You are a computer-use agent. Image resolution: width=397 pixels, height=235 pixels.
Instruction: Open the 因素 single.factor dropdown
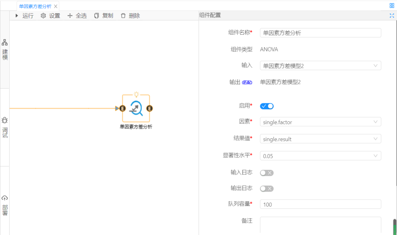[320, 122]
